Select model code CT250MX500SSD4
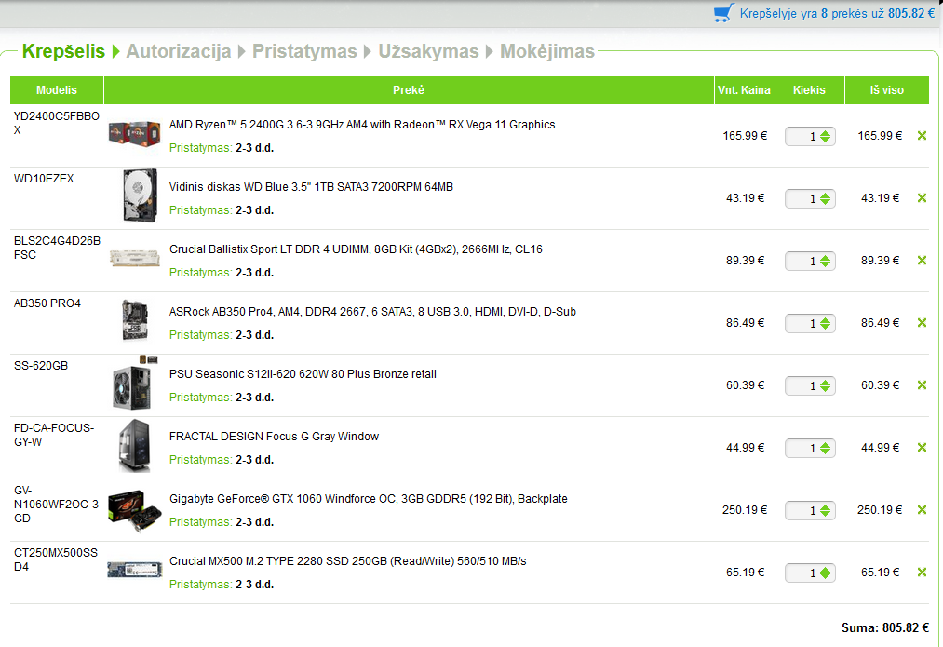The width and height of the screenshot is (943, 647). click(55, 559)
